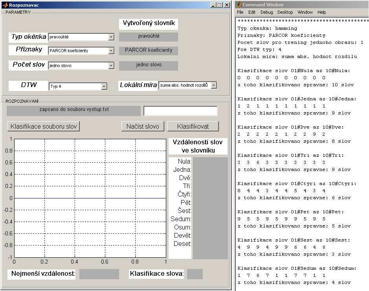Click the Lokalni mira output line

[x=297, y=56]
